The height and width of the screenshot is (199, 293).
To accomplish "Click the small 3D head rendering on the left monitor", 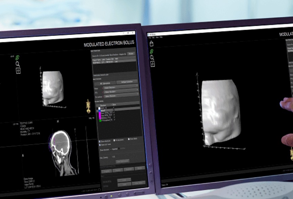I will 53,88.
